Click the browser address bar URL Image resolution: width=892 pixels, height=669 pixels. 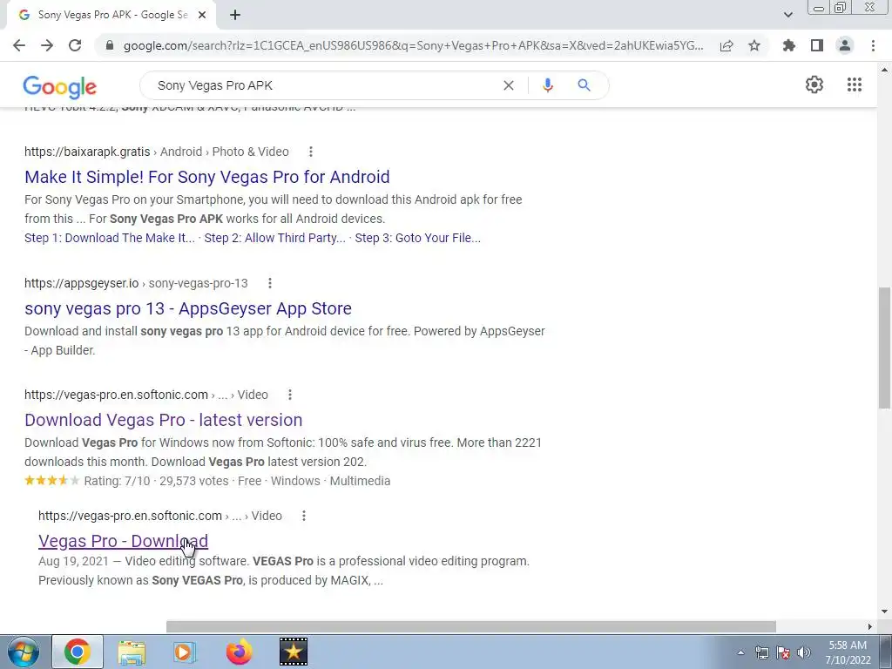[413, 45]
